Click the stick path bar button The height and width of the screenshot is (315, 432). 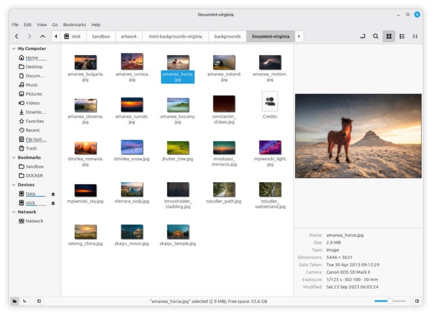coord(73,37)
